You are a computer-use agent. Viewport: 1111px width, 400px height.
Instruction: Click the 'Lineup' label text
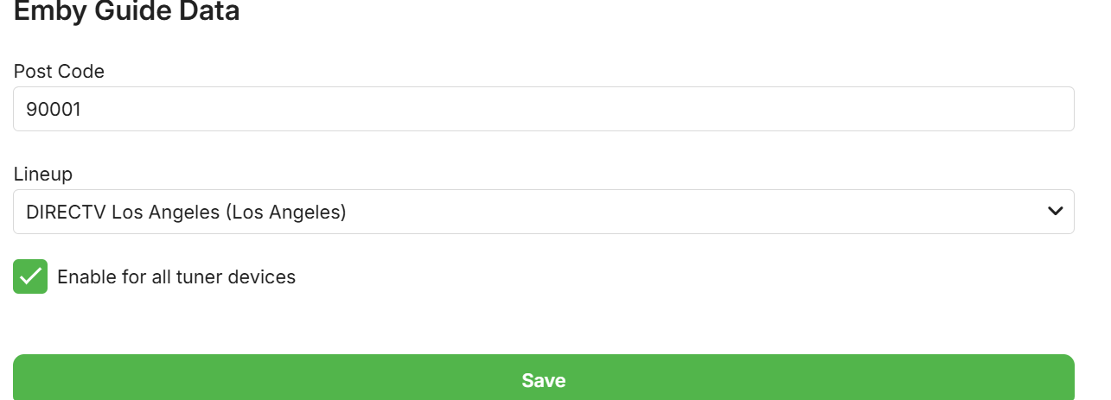43,175
